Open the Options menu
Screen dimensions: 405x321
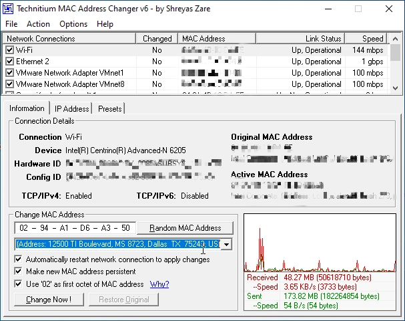73,24
